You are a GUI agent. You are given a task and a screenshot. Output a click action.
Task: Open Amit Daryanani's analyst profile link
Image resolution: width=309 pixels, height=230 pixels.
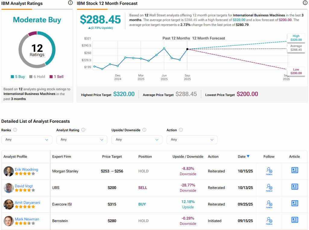coord(27,203)
